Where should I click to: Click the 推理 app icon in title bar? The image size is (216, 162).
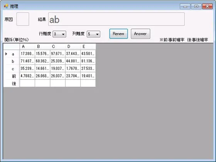(x=6, y=6)
